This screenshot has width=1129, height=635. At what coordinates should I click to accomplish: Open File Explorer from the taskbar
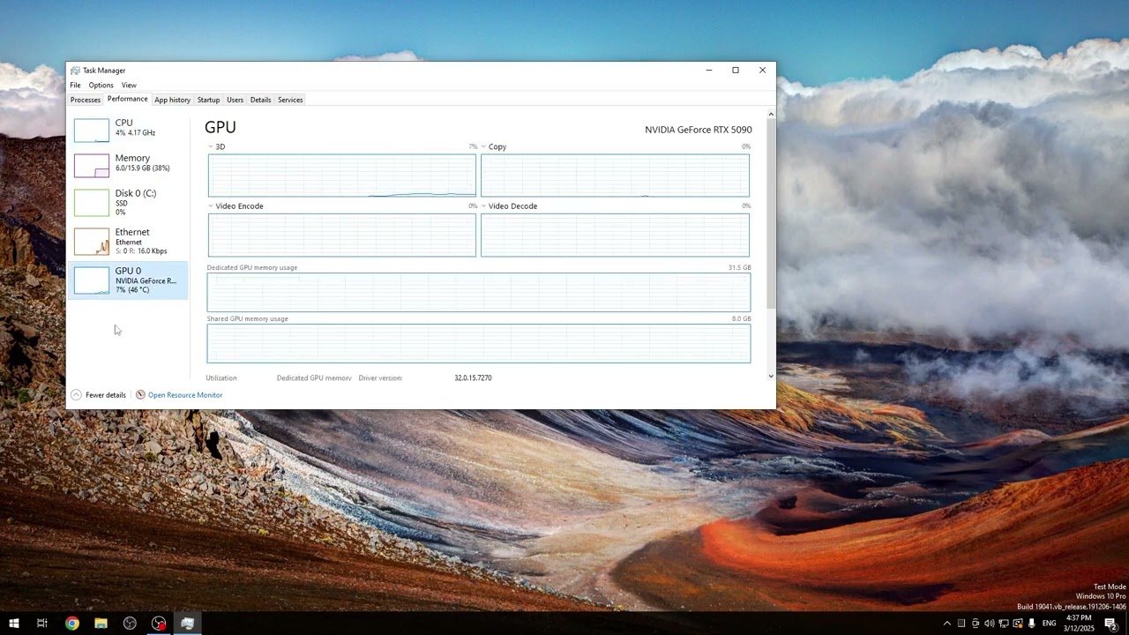pyautogui.click(x=101, y=624)
